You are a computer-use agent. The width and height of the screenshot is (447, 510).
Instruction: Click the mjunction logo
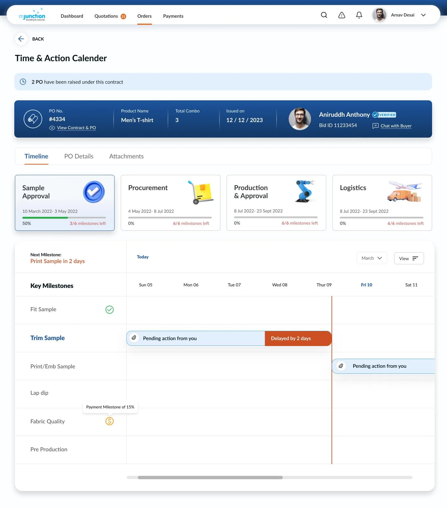click(32, 15)
